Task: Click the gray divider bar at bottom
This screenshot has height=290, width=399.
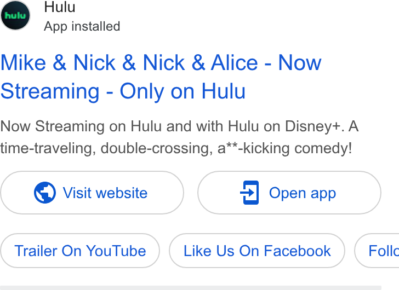Action: point(191,288)
